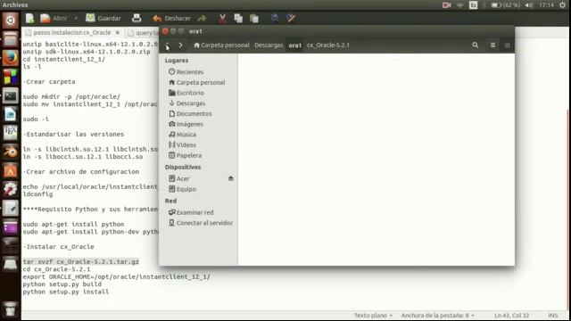Click the find magnifier icon in gedit toolbar
571x321 pixels.
pos(275,18)
